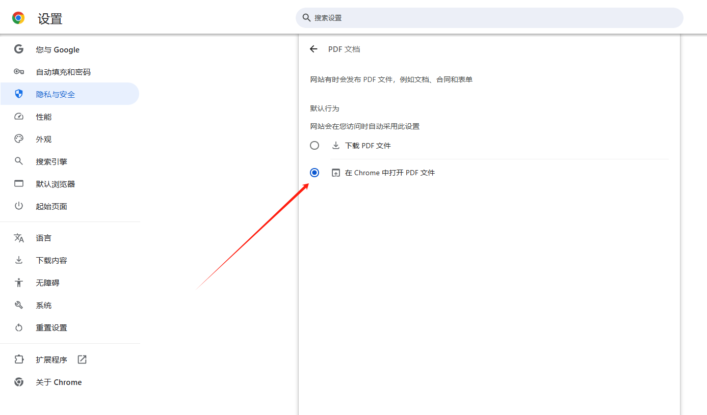
Task: Open the 默认浏览器 settings section
Action: [x=70, y=184]
